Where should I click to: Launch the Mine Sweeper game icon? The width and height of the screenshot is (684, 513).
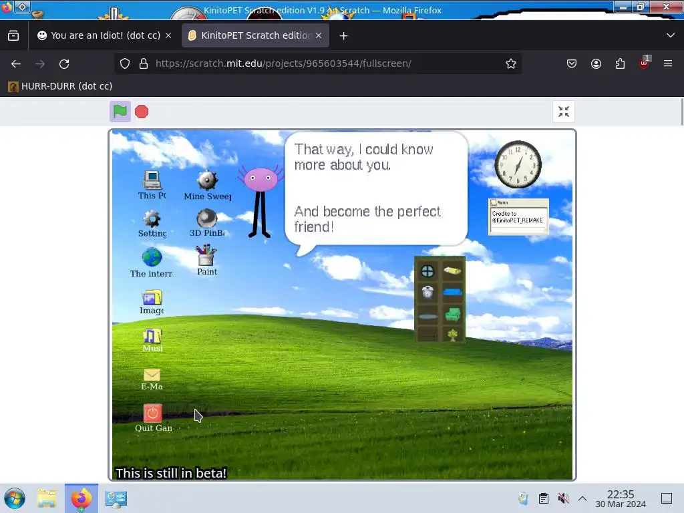[x=207, y=186]
